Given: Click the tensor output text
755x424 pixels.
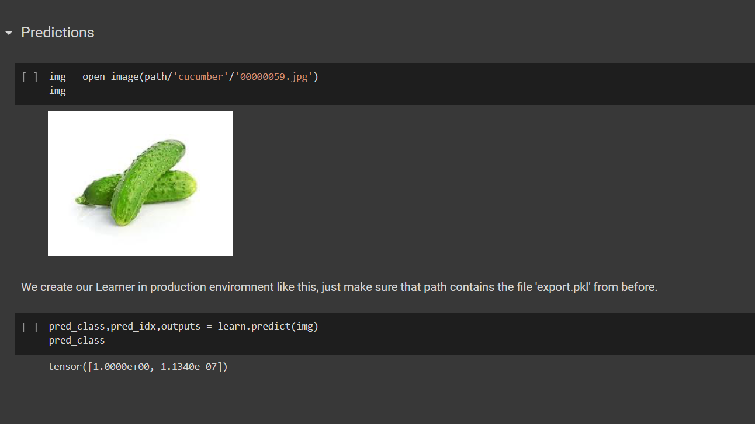Looking at the screenshot, I should 137,366.
